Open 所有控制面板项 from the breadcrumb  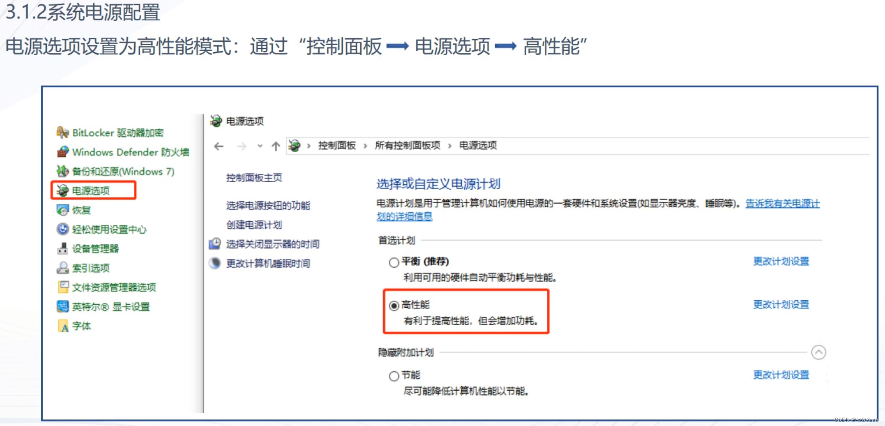point(407,146)
